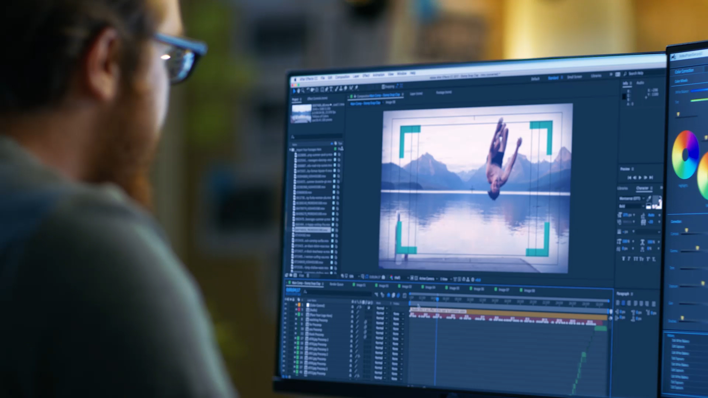Select the Hand tool
This screenshot has width=708, height=398.
click(x=298, y=91)
